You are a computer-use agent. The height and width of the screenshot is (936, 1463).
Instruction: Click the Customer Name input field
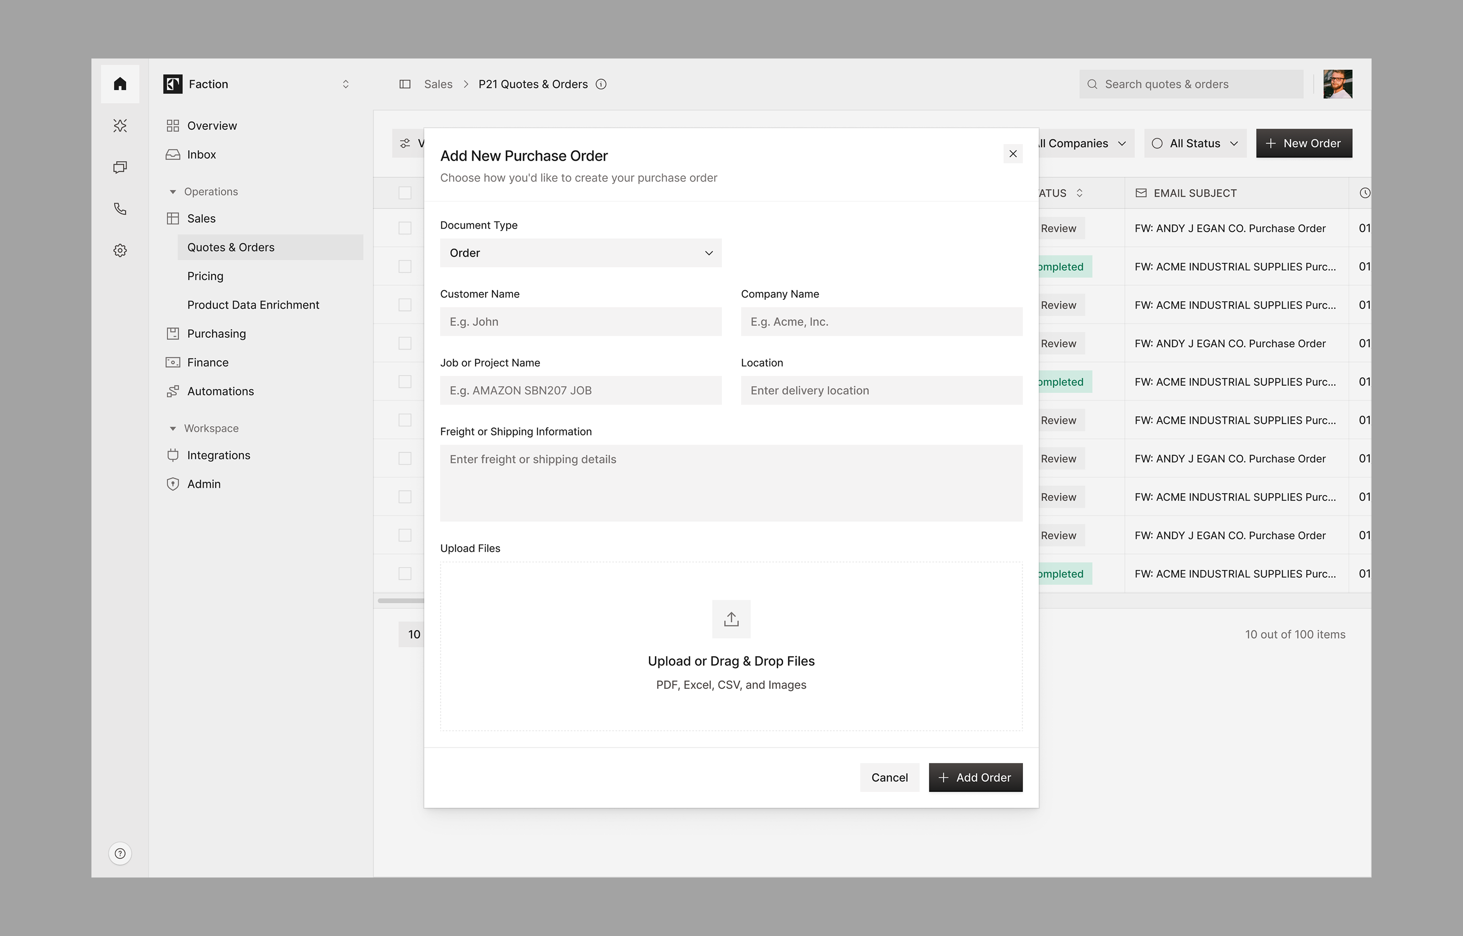point(581,322)
